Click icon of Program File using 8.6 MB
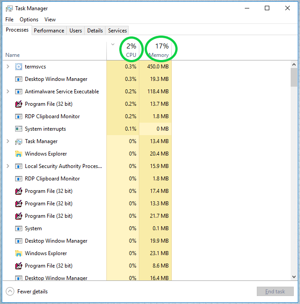Viewport: 300px width, 304px height. (x=19, y=266)
